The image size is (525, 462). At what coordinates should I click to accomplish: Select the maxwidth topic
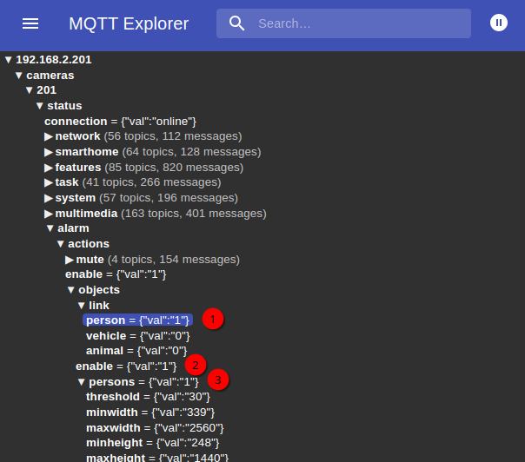155,428
